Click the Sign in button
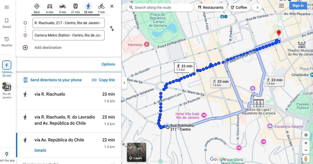Image resolution: width=313 pixels, height=164 pixels. [298, 5]
